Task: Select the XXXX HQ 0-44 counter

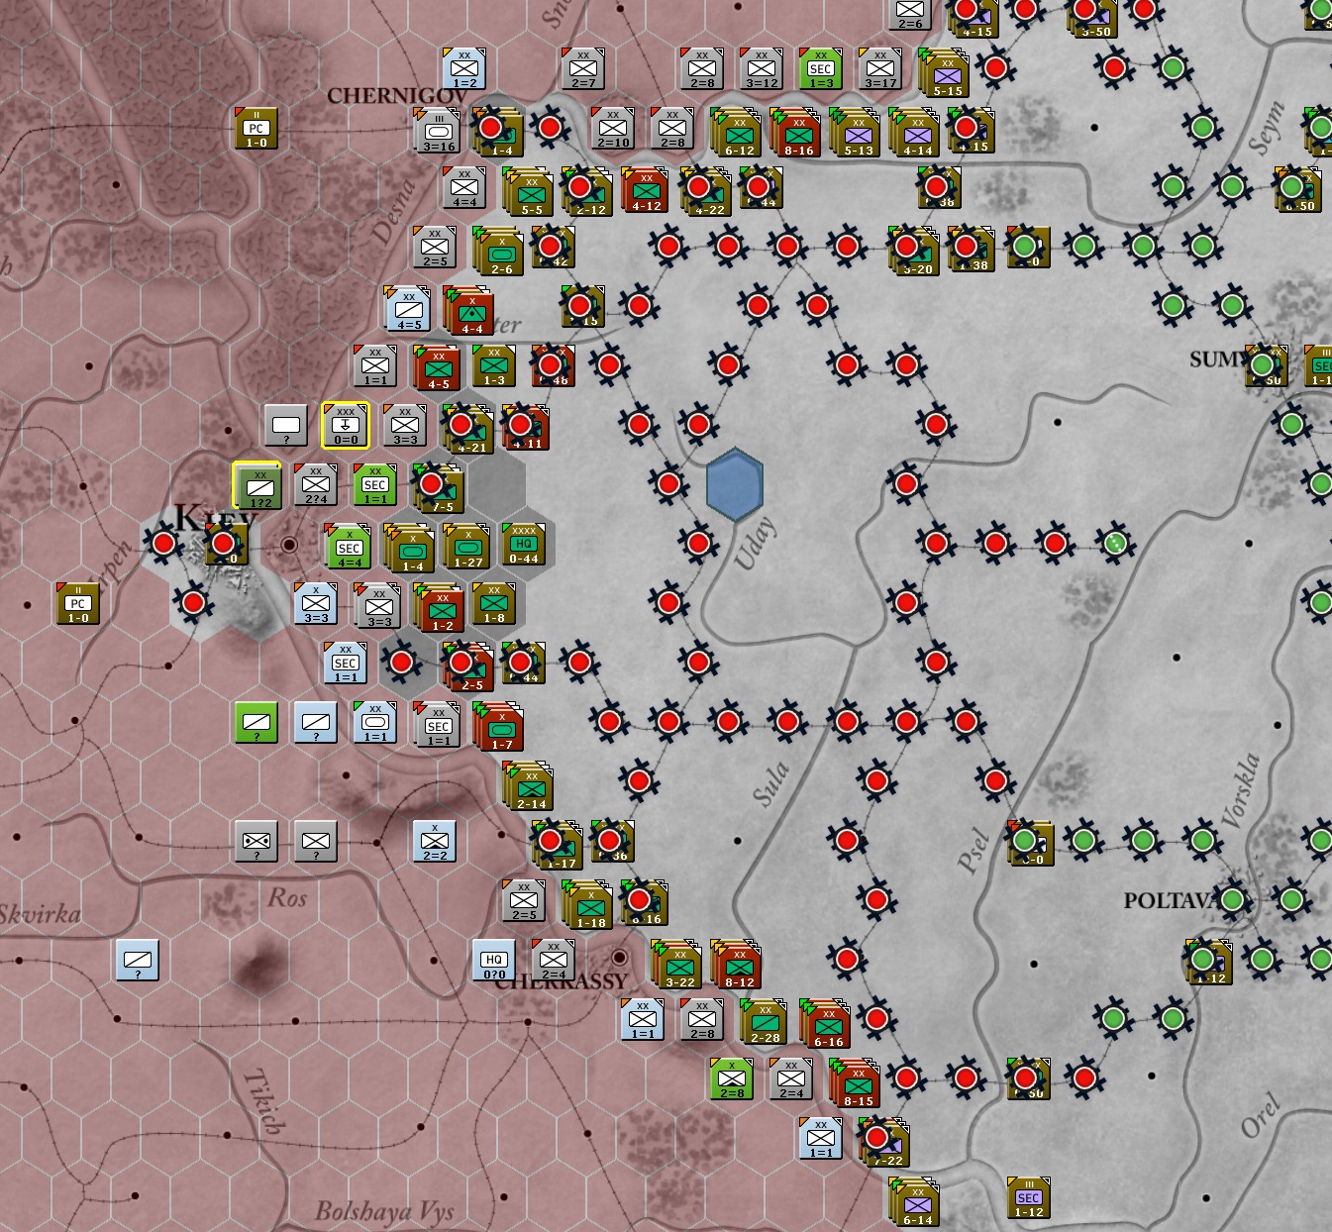Action: click(524, 544)
